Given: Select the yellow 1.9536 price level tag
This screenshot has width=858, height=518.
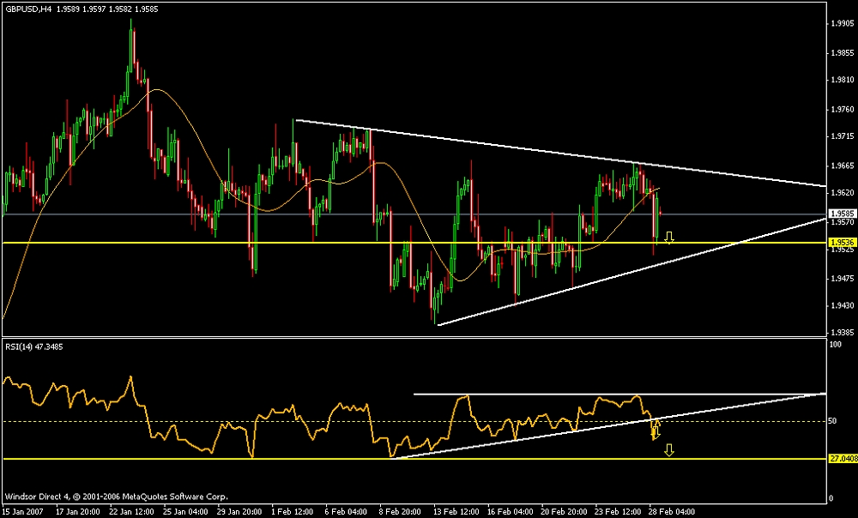Looking at the screenshot, I should [841, 242].
